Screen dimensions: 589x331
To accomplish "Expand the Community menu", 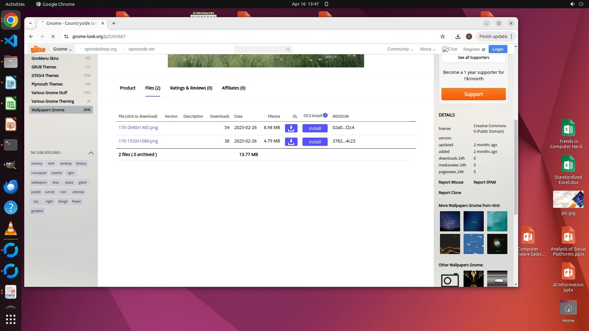I will point(400,49).
